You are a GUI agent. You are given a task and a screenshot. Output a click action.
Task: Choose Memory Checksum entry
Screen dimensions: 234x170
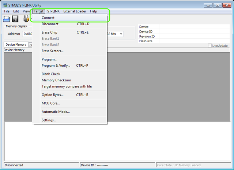pos(69,80)
